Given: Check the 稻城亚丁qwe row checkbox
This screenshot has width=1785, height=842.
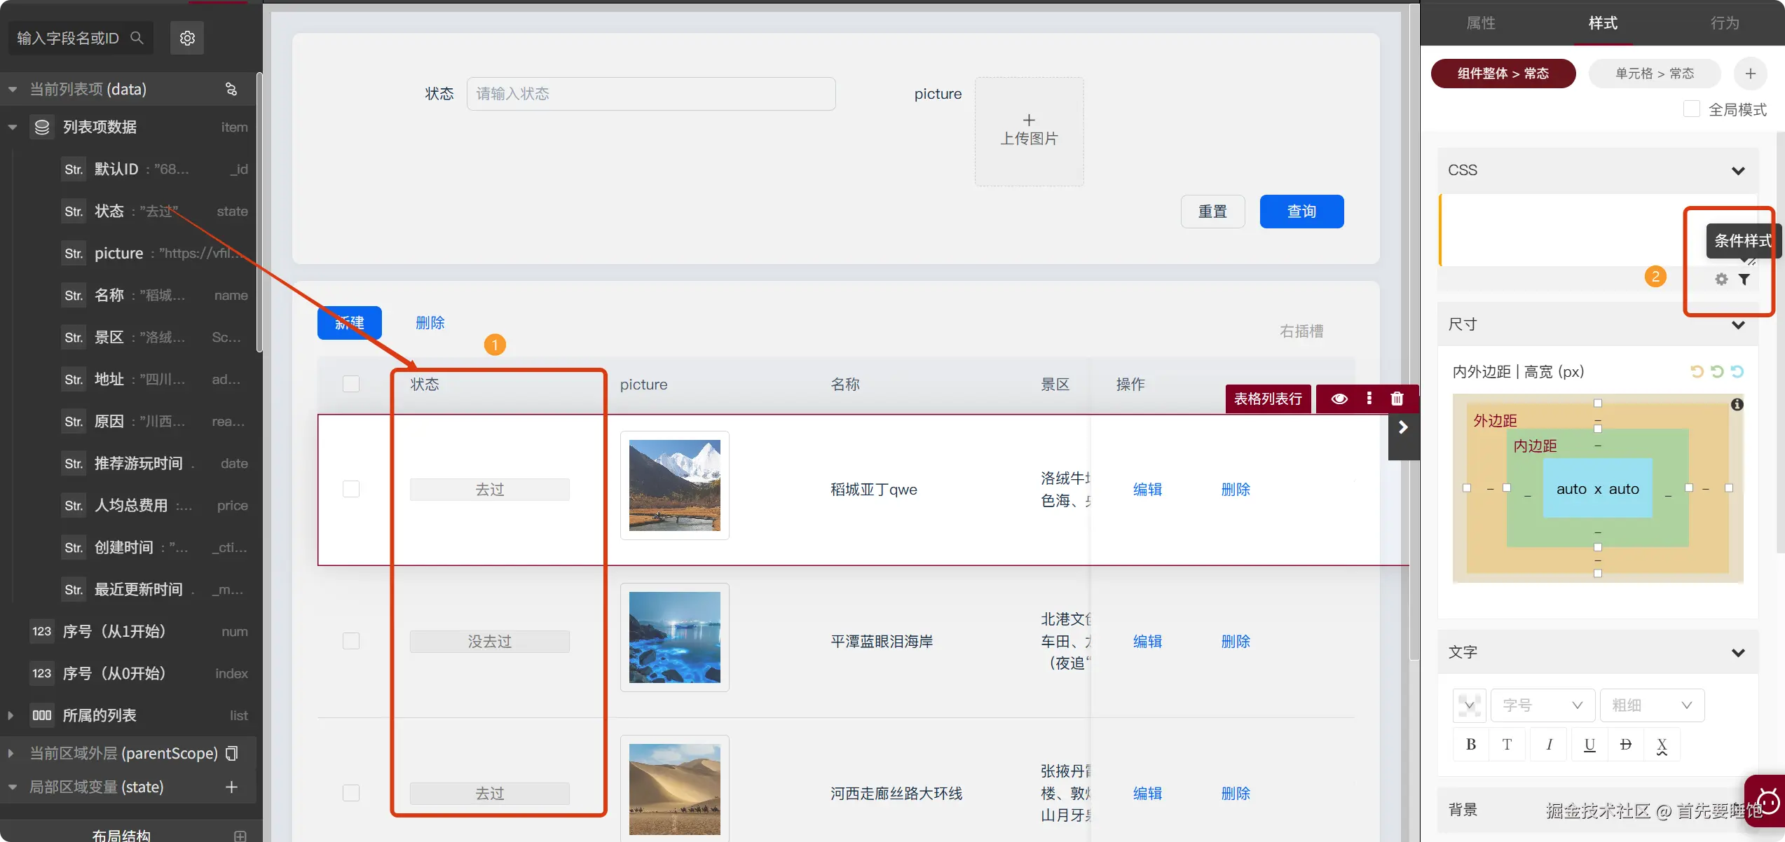Looking at the screenshot, I should click(x=351, y=489).
